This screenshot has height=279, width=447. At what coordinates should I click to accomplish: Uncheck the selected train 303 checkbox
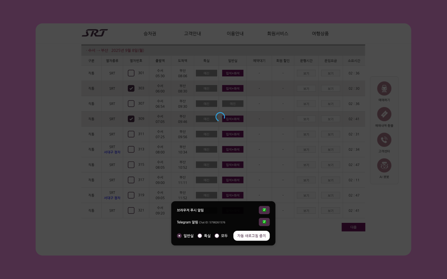[131, 88]
